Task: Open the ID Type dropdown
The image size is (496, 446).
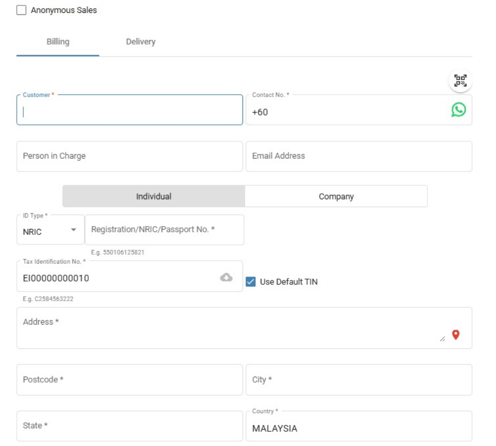Action: 50,231
